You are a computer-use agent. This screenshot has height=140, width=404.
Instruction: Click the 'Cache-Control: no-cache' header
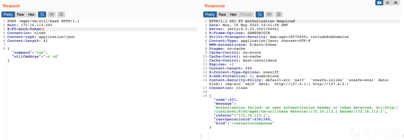(x=235, y=57)
